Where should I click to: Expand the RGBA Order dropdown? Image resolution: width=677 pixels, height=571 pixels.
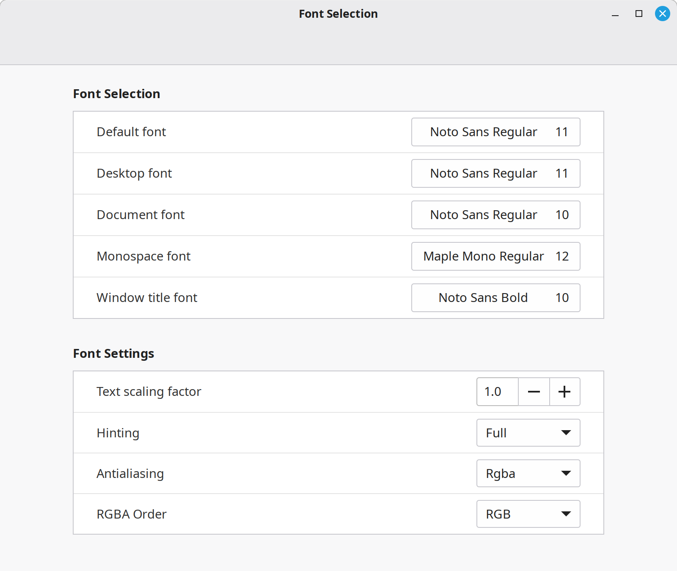click(528, 514)
